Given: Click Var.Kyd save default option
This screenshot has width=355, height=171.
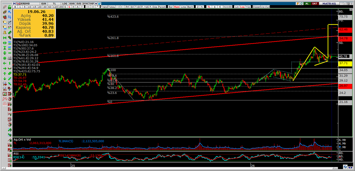Looking at the screenshot, I should click(265, 7).
